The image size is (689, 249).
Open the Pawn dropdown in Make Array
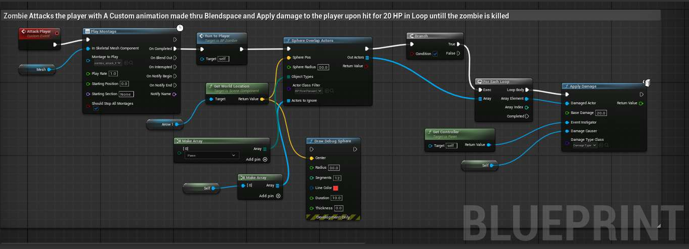click(x=212, y=155)
